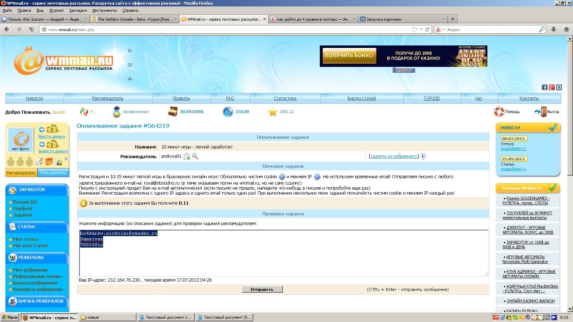The image size is (573, 322).
Task: Click the referral arrows icon near 4
Action: click(84, 112)
